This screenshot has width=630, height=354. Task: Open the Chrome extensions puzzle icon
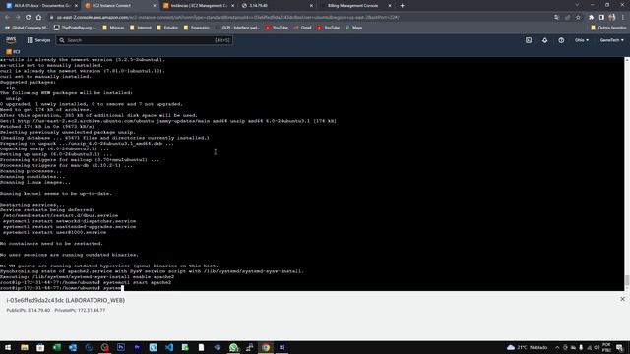[x=591, y=18]
